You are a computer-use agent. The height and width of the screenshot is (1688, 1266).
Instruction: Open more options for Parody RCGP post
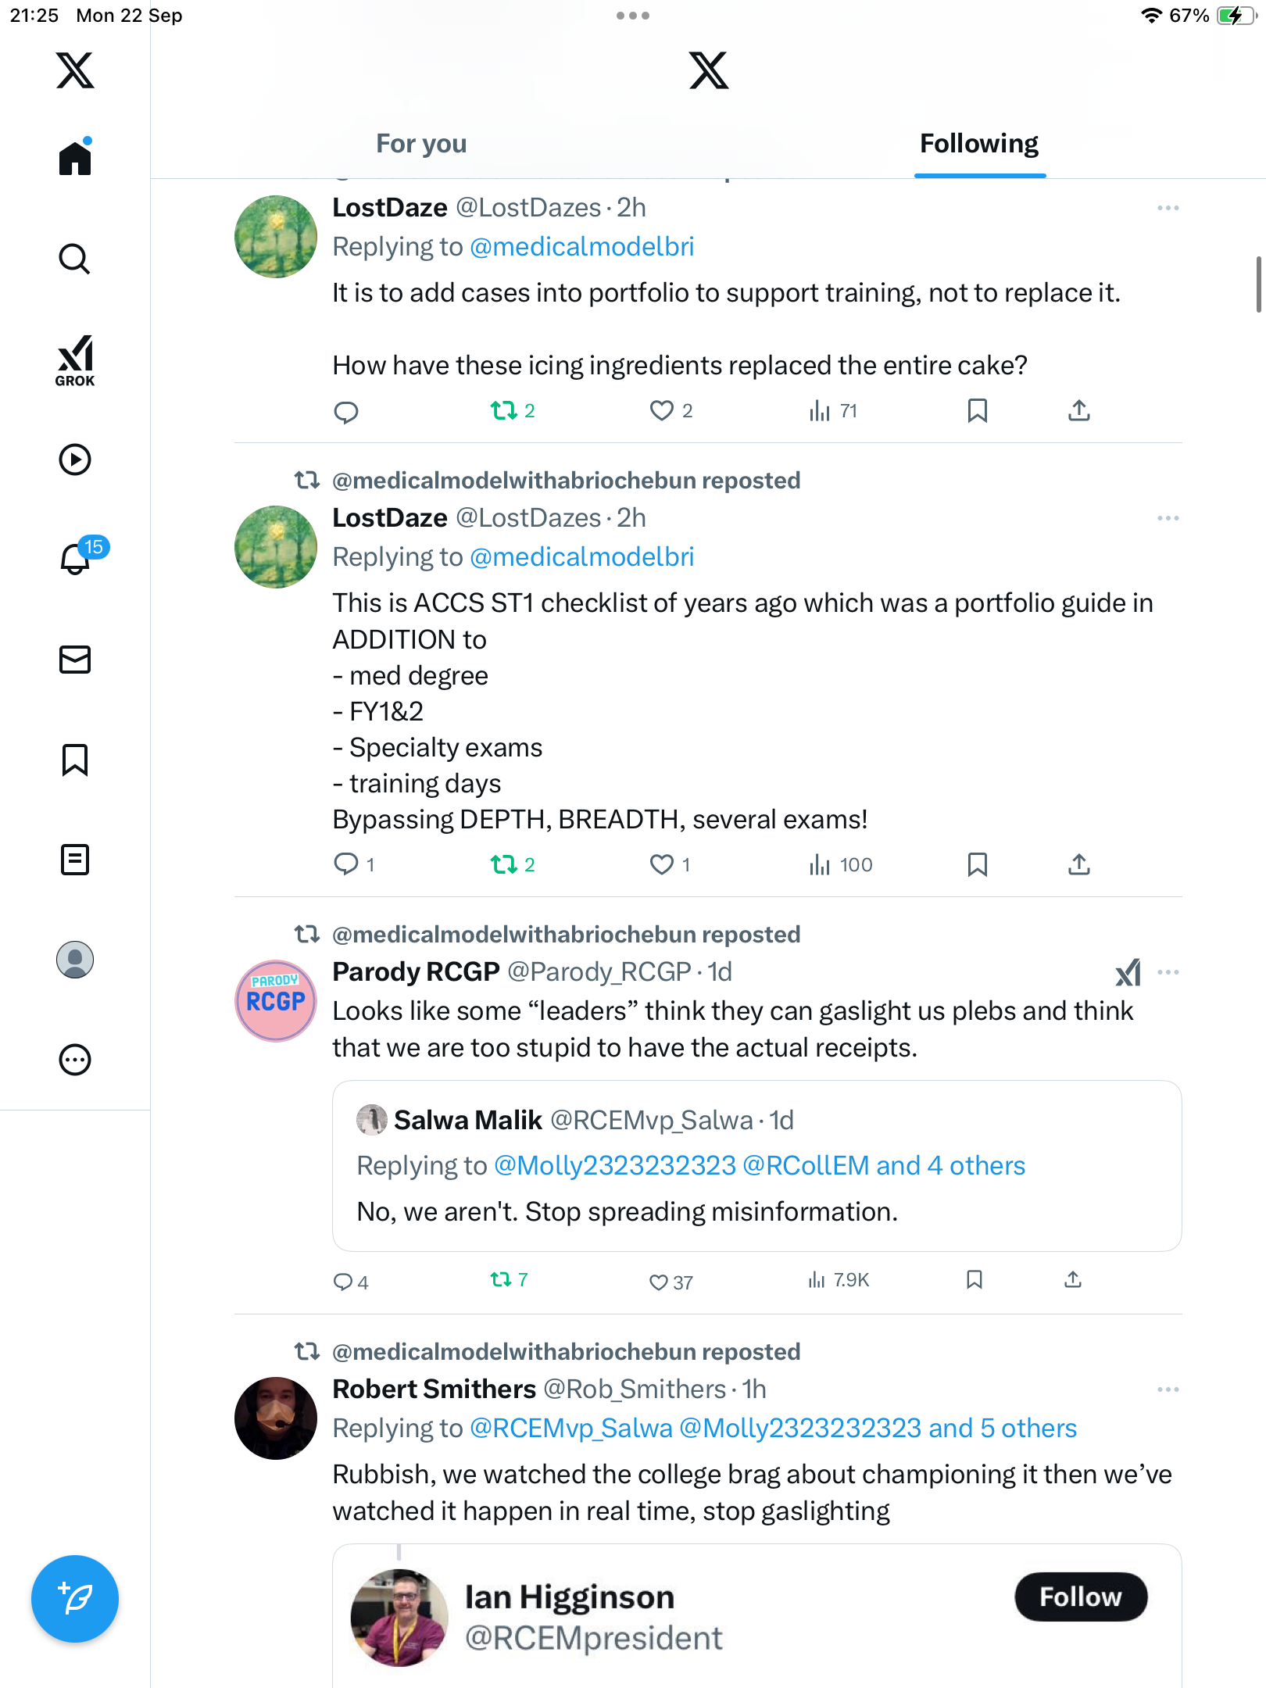[x=1168, y=972]
